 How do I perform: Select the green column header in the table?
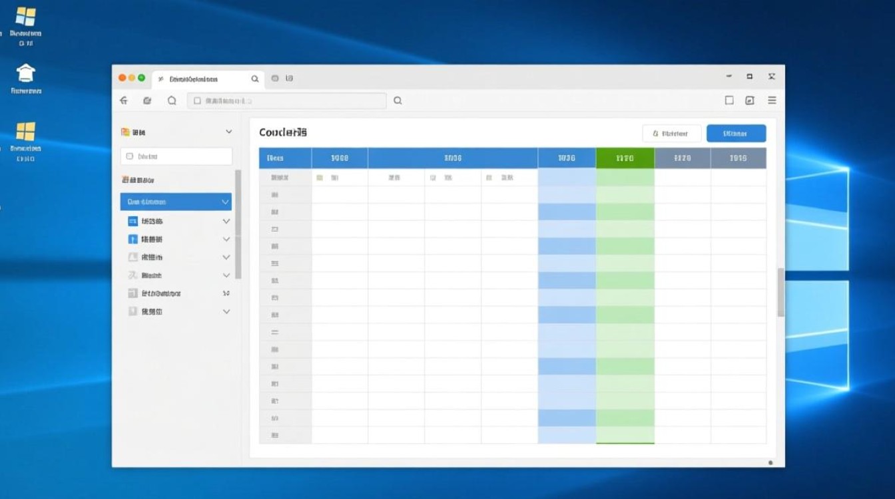click(625, 158)
